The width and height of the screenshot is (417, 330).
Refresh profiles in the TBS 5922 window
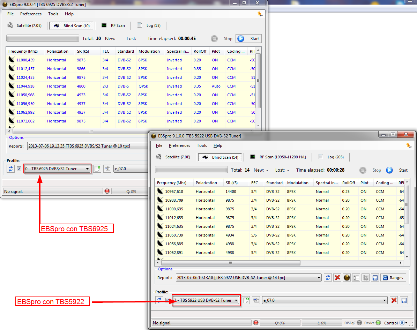[x=159, y=300]
